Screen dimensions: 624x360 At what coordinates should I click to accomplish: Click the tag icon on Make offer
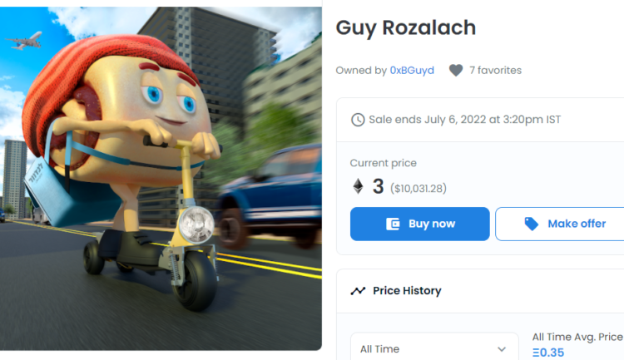532,224
